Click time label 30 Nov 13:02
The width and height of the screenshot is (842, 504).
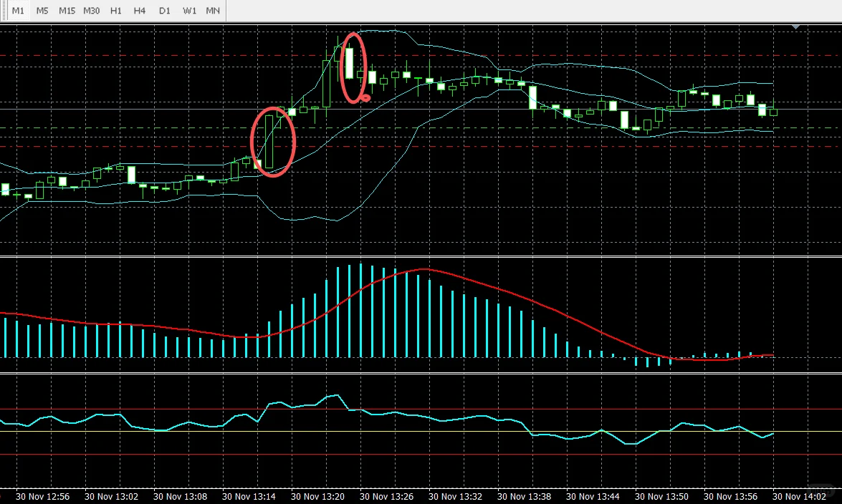click(x=111, y=497)
